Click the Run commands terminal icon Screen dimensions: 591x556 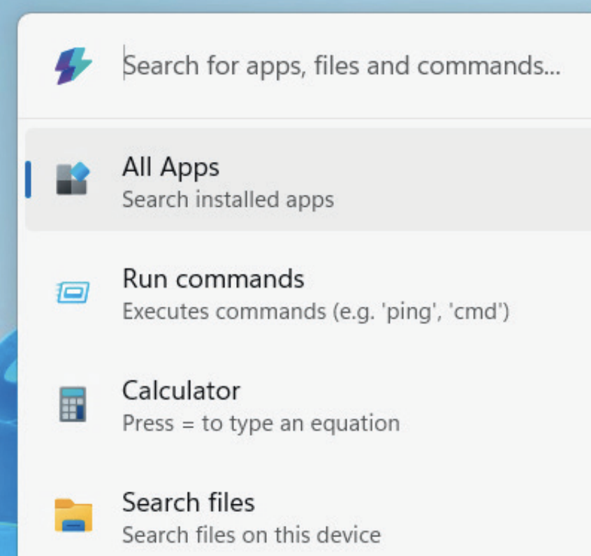pyautogui.click(x=73, y=291)
